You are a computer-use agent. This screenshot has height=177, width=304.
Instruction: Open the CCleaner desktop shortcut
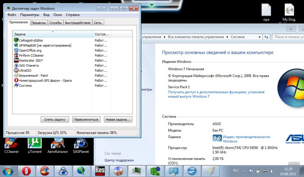pos(11,146)
